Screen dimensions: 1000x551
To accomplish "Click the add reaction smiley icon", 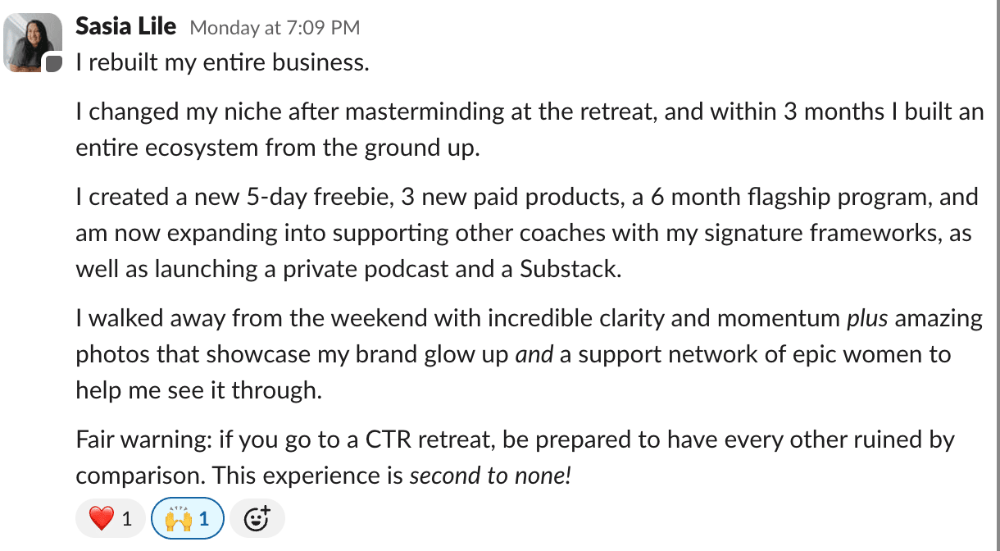I will coord(257,518).
